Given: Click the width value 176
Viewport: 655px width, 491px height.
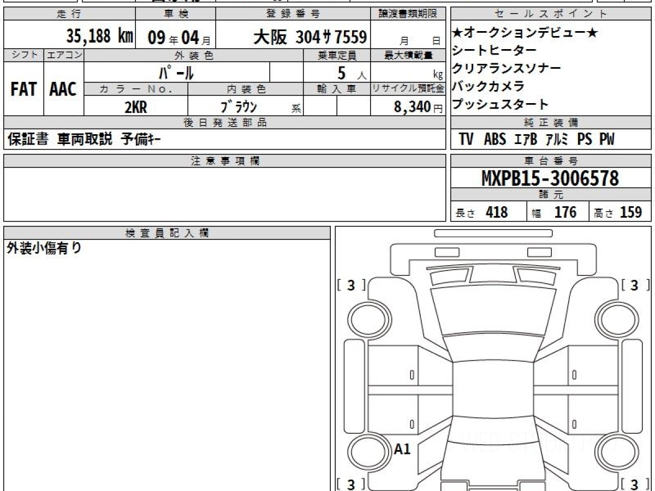Looking at the screenshot, I should [565, 212].
